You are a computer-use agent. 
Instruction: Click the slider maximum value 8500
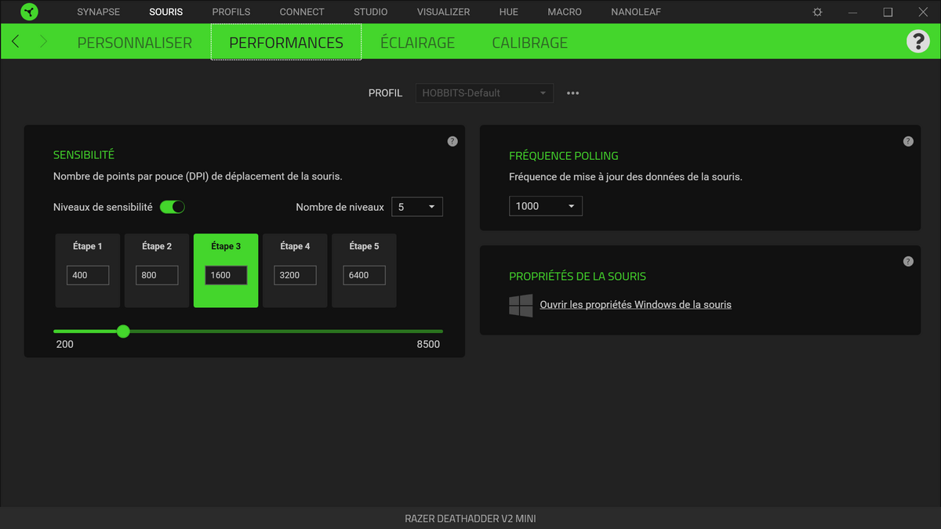[428, 345]
